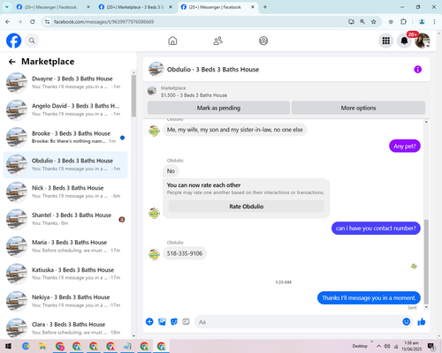
Task: Show hidden tray icons chevron
Action: point(378,346)
